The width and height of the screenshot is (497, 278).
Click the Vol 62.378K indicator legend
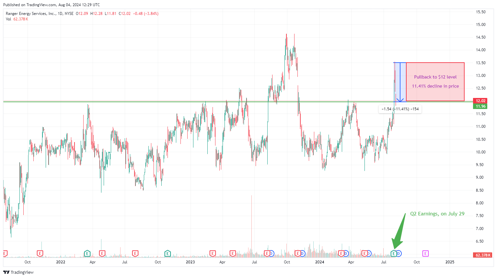17,19
